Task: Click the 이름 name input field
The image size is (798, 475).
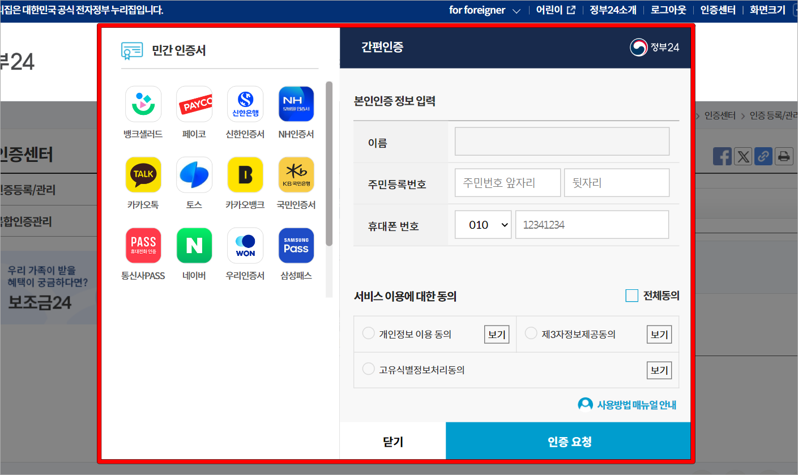Action: [562, 141]
